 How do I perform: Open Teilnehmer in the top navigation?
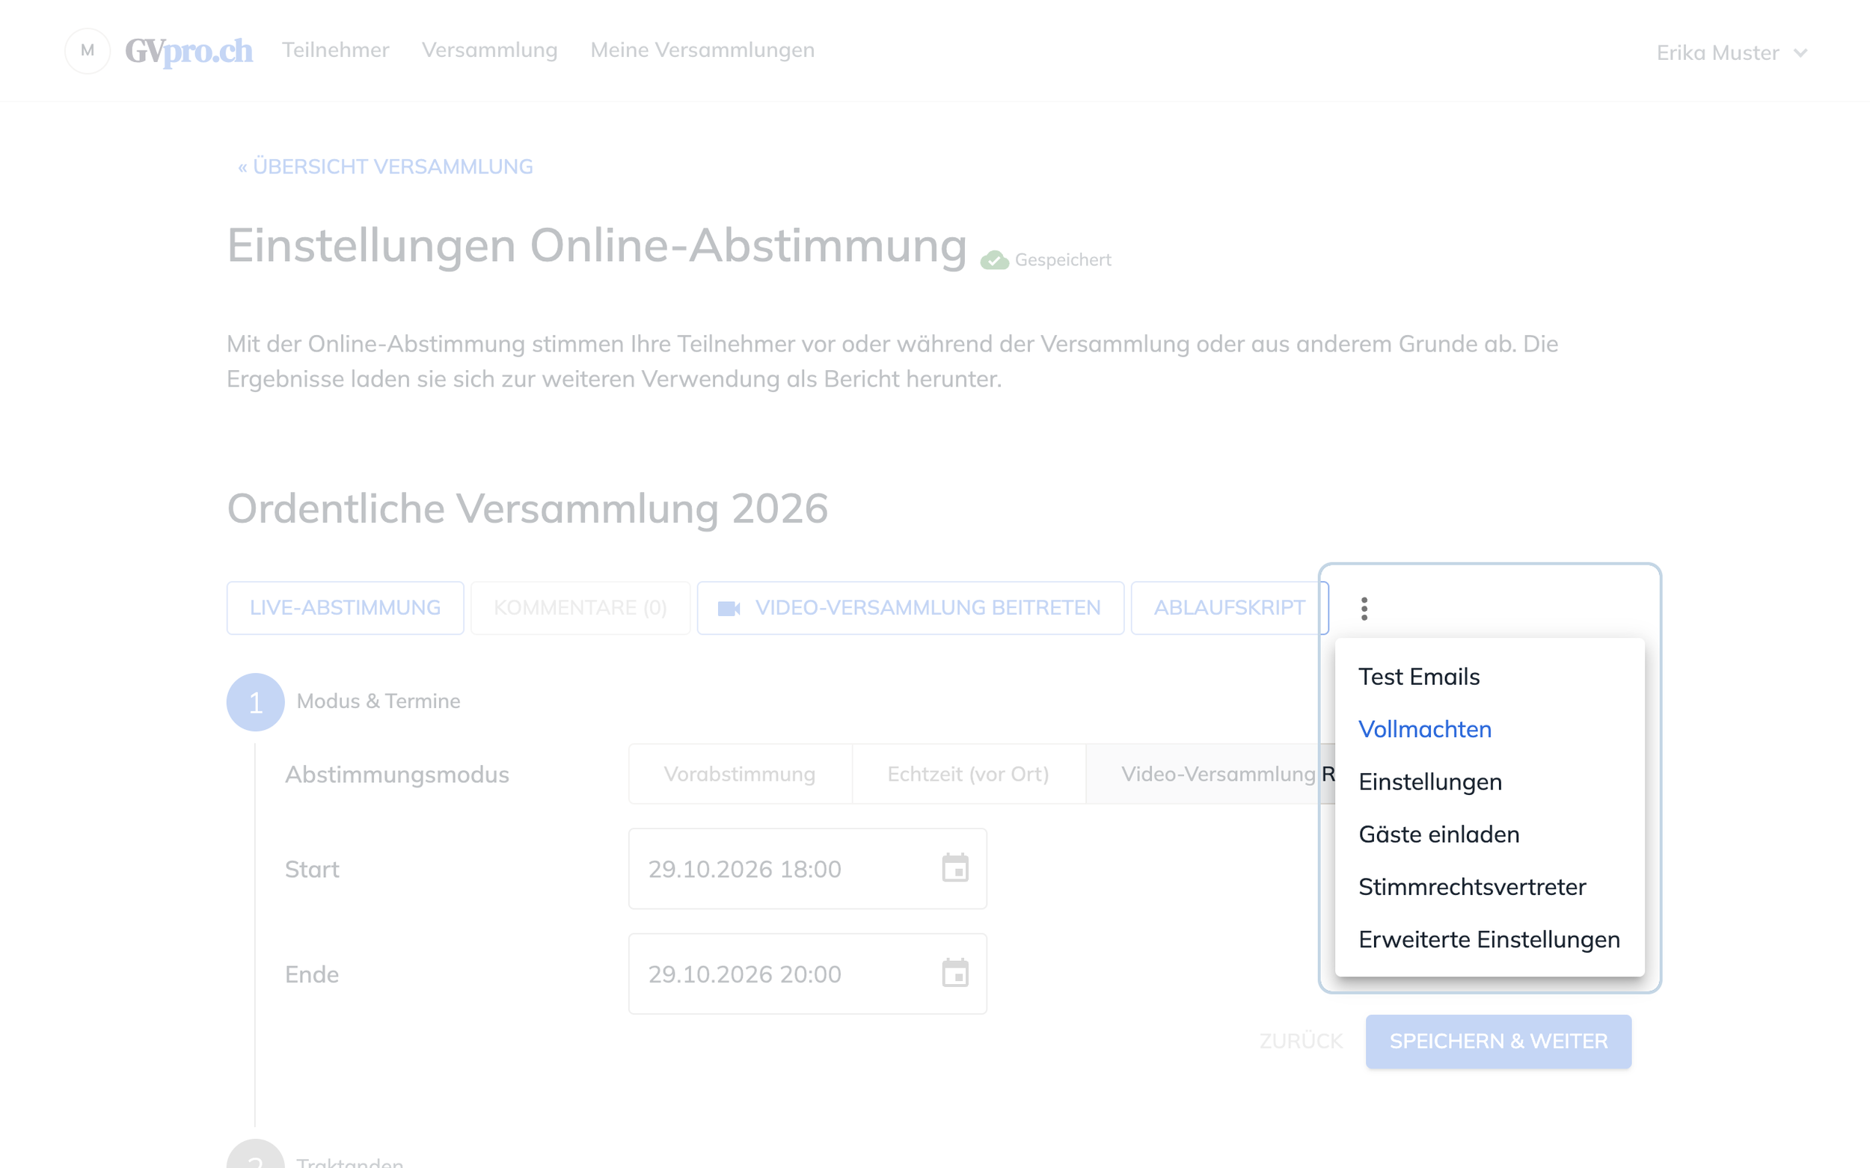(x=335, y=50)
